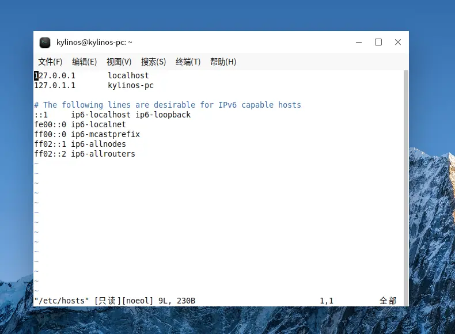Click the [noeol] indicator in status line
The height and width of the screenshot is (334, 455).
click(138, 301)
